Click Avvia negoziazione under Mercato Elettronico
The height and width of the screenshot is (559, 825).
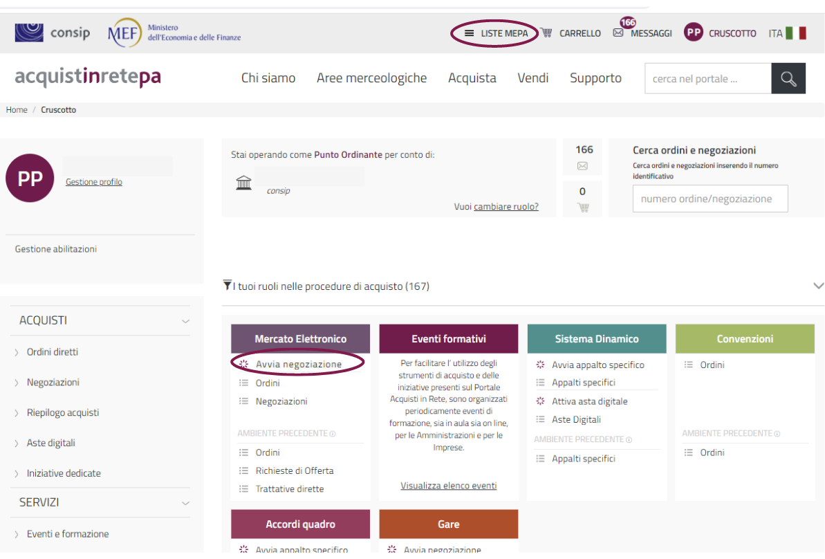coord(298,364)
